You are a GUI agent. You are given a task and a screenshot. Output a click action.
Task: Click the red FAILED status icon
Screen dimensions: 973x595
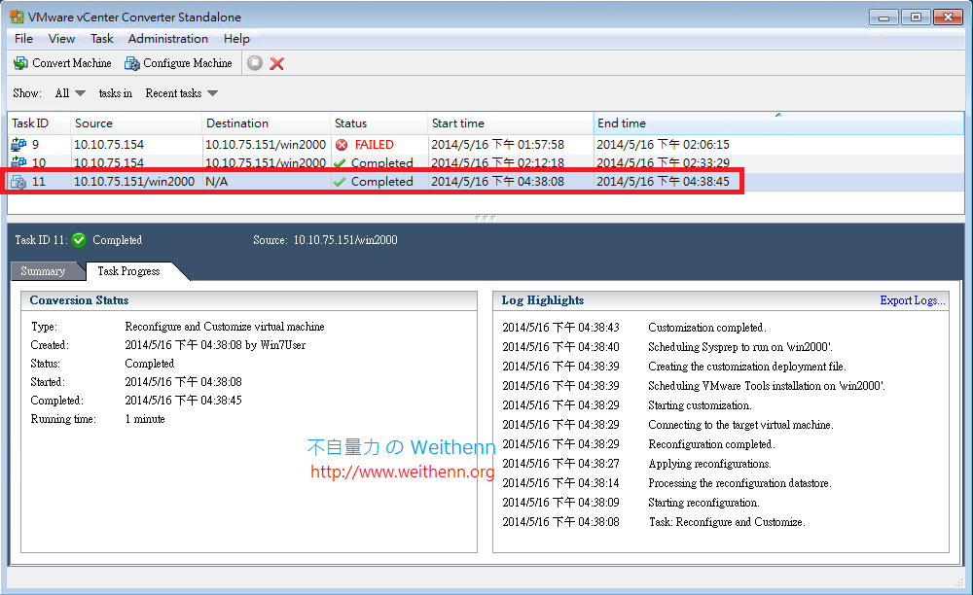tap(342, 145)
